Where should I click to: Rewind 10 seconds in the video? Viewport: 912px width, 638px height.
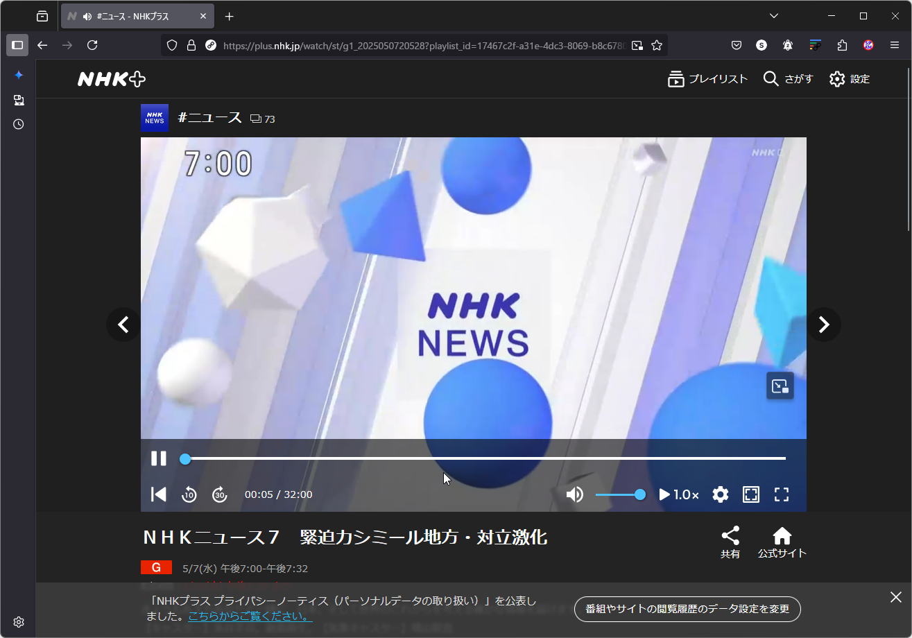[189, 494]
